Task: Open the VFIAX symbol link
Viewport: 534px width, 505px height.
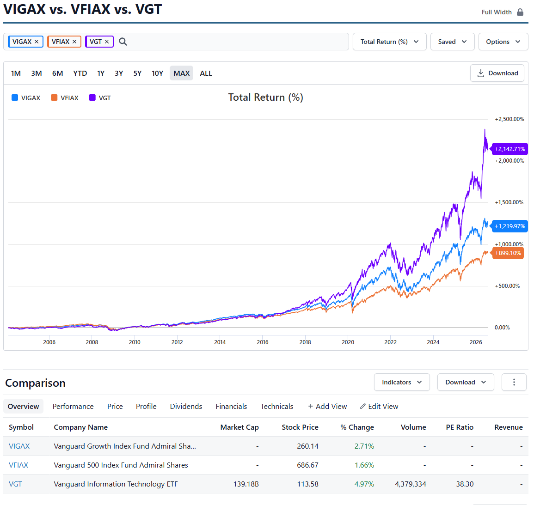Action: tap(18, 465)
